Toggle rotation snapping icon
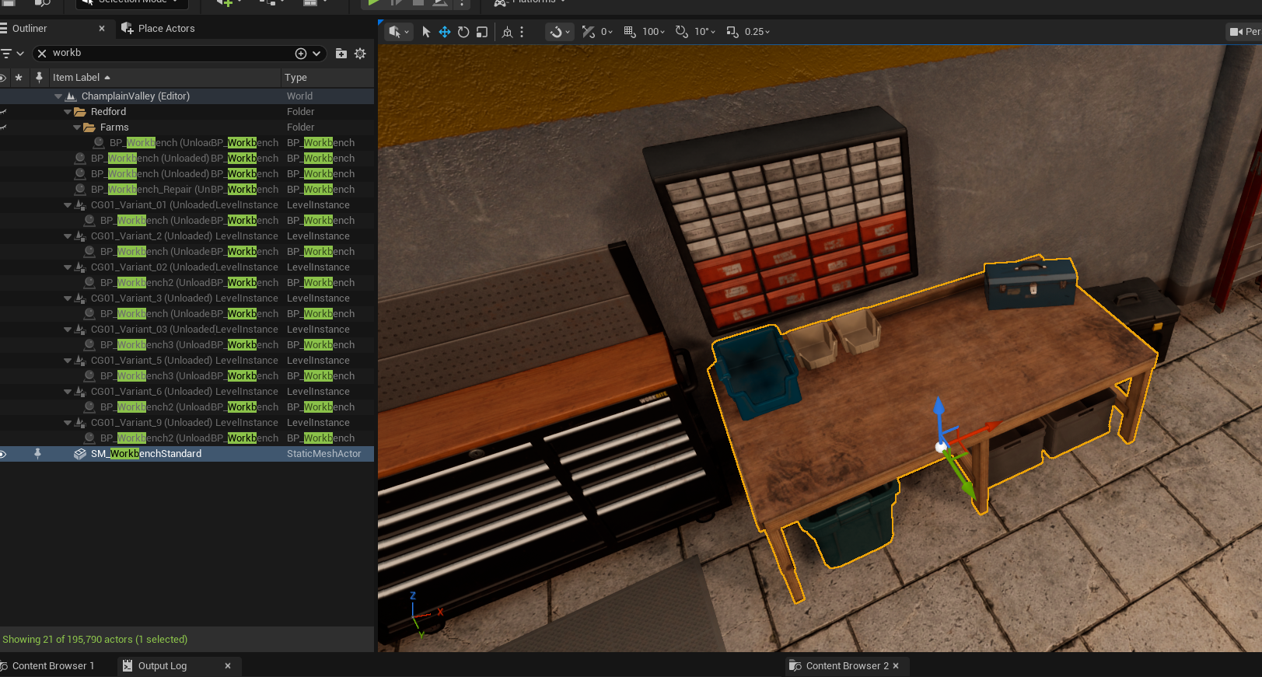 pos(682,32)
